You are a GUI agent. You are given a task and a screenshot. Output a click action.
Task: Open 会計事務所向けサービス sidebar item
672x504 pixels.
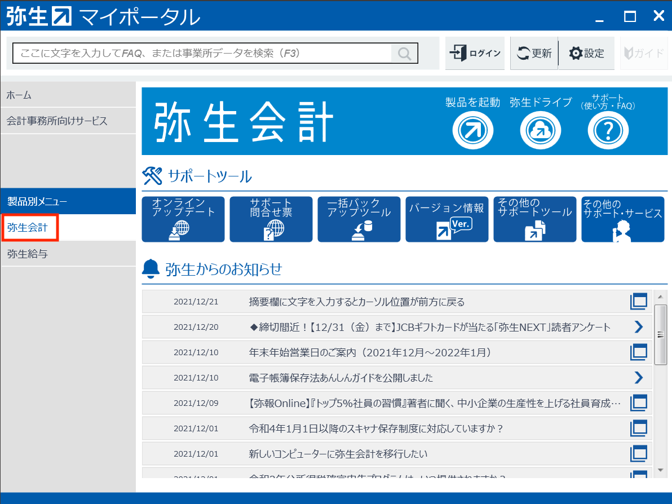point(68,121)
